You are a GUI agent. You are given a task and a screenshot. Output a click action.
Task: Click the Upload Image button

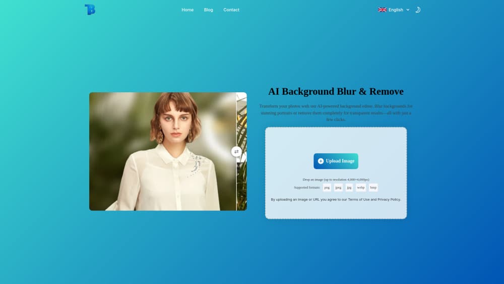[x=336, y=161]
